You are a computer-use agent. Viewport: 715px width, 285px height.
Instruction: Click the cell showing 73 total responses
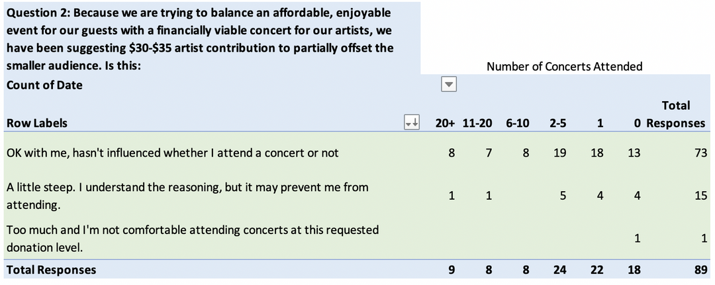click(700, 153)
